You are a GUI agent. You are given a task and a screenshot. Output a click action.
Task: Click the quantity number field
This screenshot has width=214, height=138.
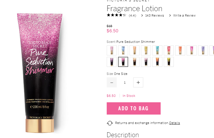click(125, 83)
